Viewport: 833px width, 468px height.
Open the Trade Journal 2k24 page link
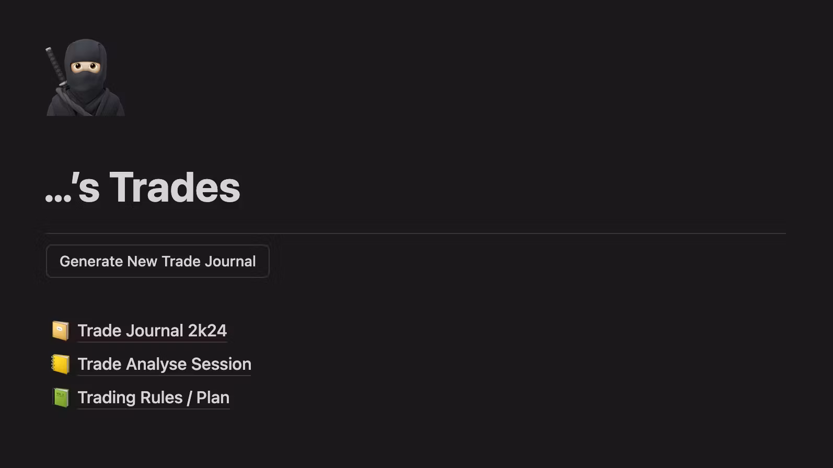pyautogui.click(x=152, y=331)
